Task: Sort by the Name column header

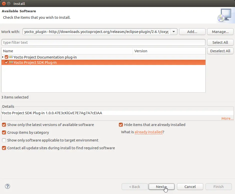Action: click(67, 51)
